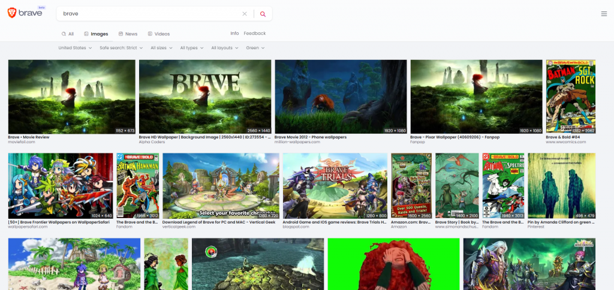Open the Brave Trials game image
The image size is (614, 290).
(x=335, y=186)
